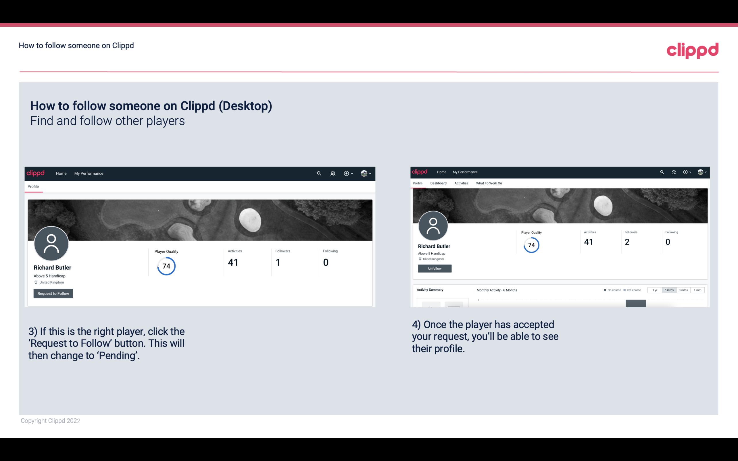Expand the 'My Performance' navigation dropdown
This screenshot has height=461, width=738.
pos(89,173)
